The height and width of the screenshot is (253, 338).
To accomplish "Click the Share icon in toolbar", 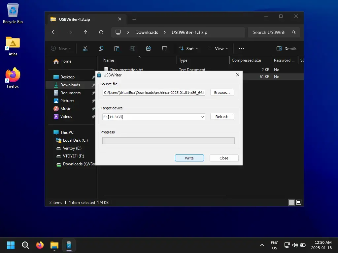I will [x=149, y=48].
